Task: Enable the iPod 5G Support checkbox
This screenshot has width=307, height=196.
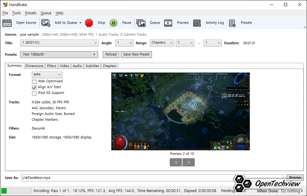Action: click(34, 93)
